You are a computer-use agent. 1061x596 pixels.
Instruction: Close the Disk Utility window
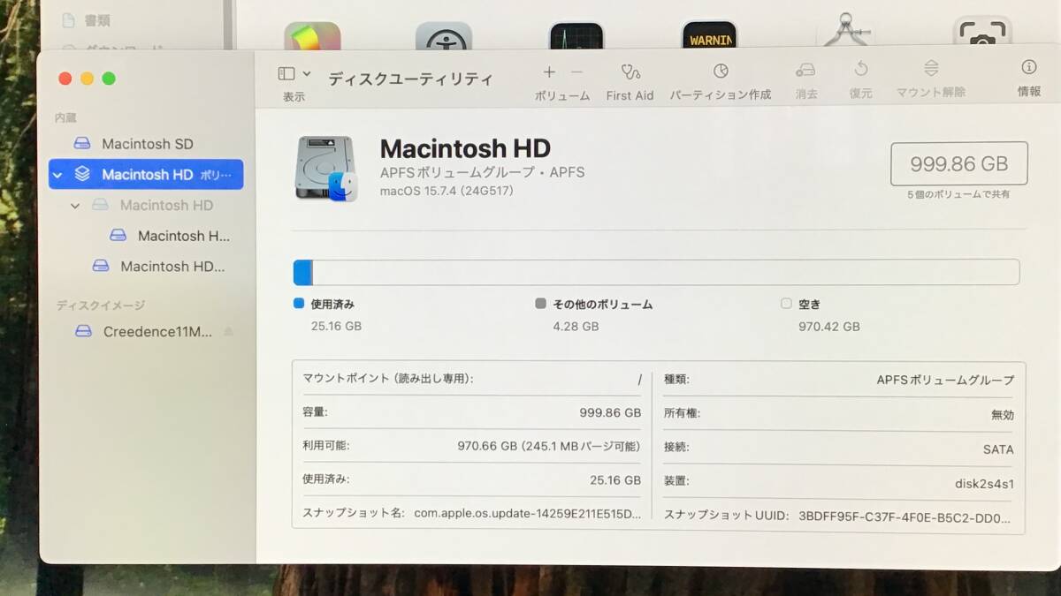click(x=65, y=79)
